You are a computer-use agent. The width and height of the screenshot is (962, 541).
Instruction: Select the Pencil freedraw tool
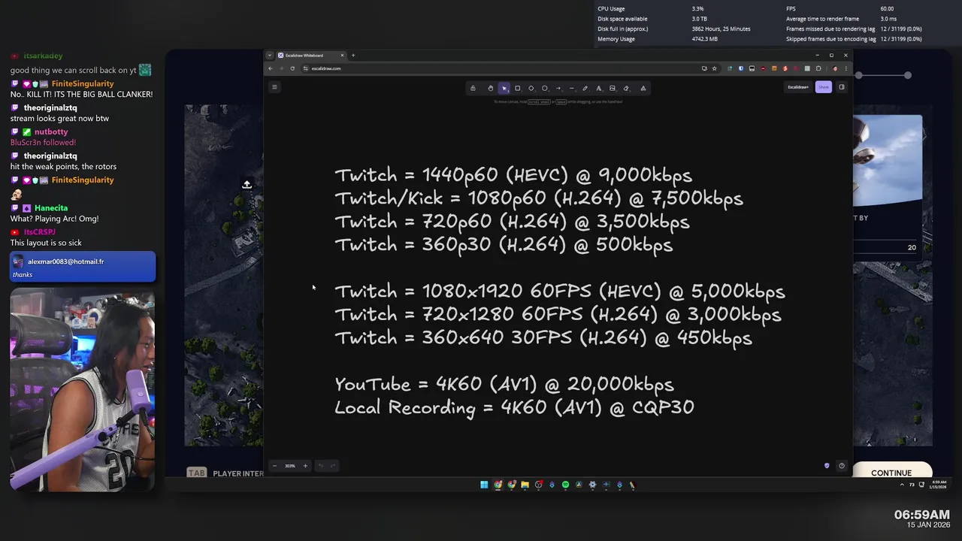pyautogui.click(x=585, y=88)
